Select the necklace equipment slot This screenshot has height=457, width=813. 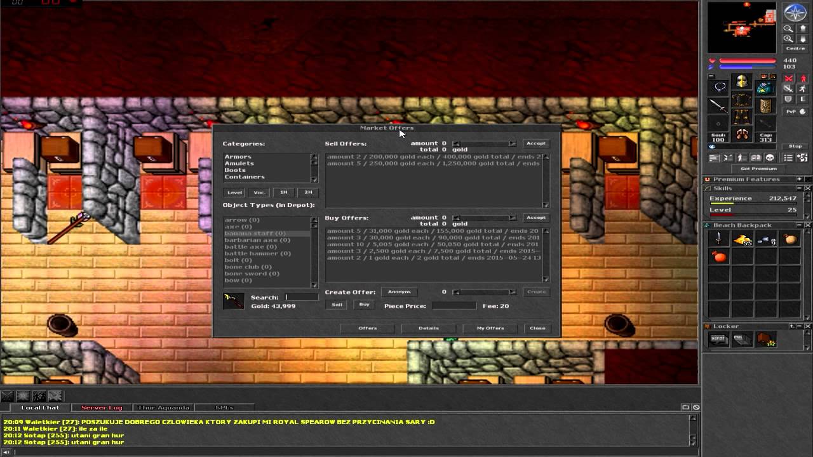coord(718,87)
